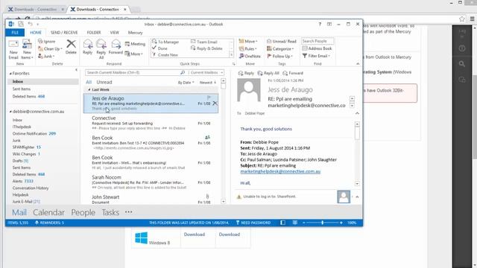Viewport: 477px width, 268px height.
Task: Toggle Unread/Read status in Tags group
Action: pos(282,41)
